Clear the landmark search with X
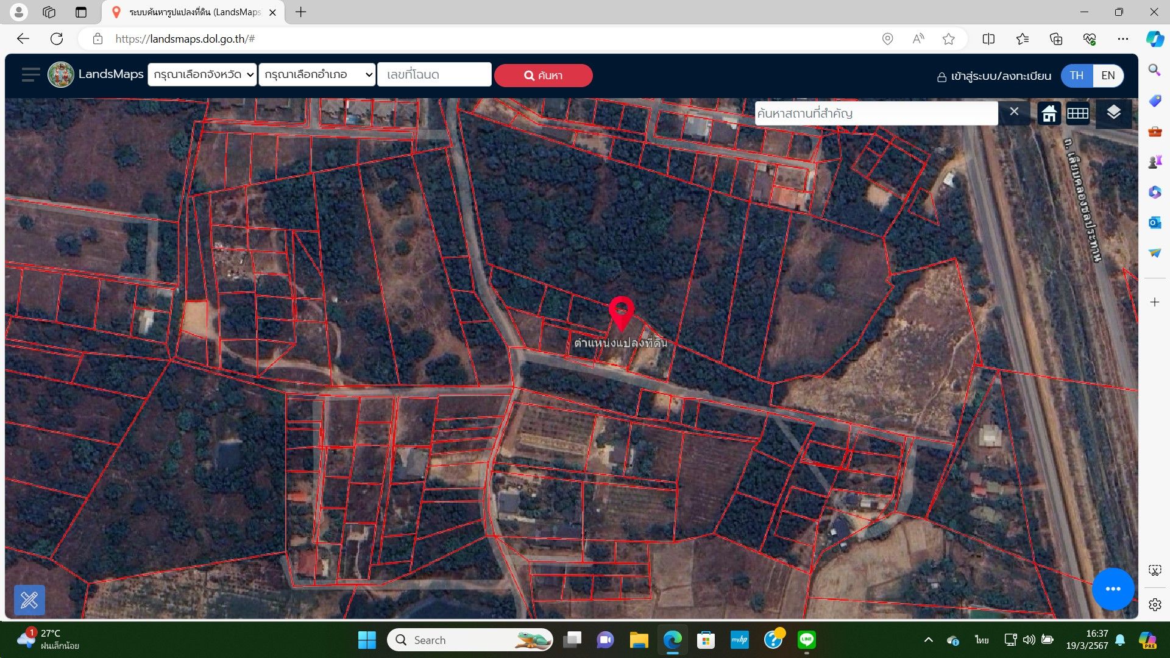The height and width of the screenshot is (658, 1170). 1014,111
